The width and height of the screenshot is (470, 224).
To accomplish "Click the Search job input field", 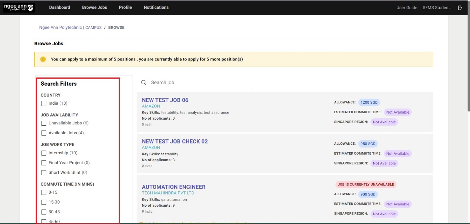I will pos(199,83).
